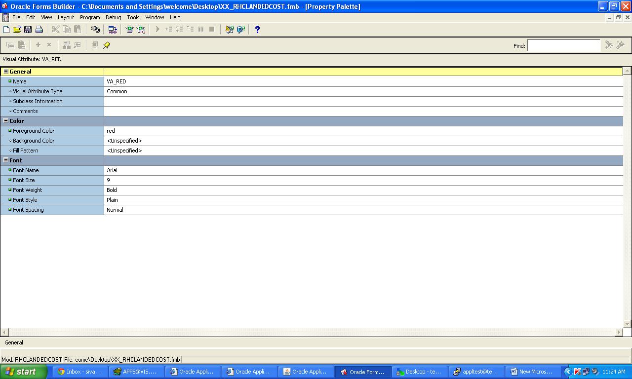Switch to Desktop - te taskbar button

420,372
